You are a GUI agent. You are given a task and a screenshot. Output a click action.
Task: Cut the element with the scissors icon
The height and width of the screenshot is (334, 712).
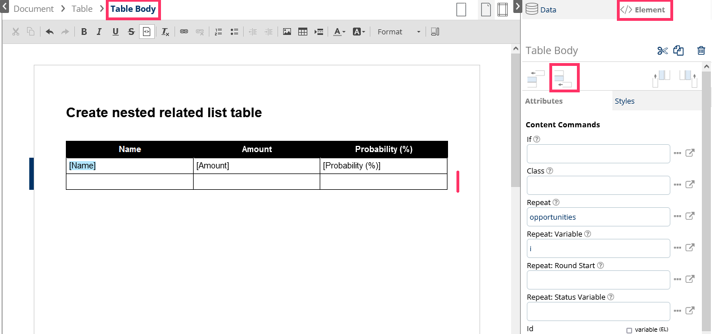pyautogui.click(x=662, y=51)
